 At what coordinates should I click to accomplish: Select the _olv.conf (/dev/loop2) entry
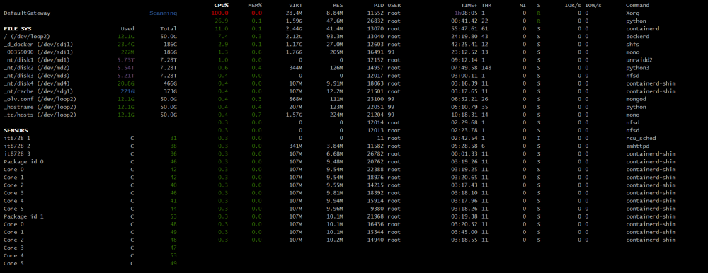[40, 99]
